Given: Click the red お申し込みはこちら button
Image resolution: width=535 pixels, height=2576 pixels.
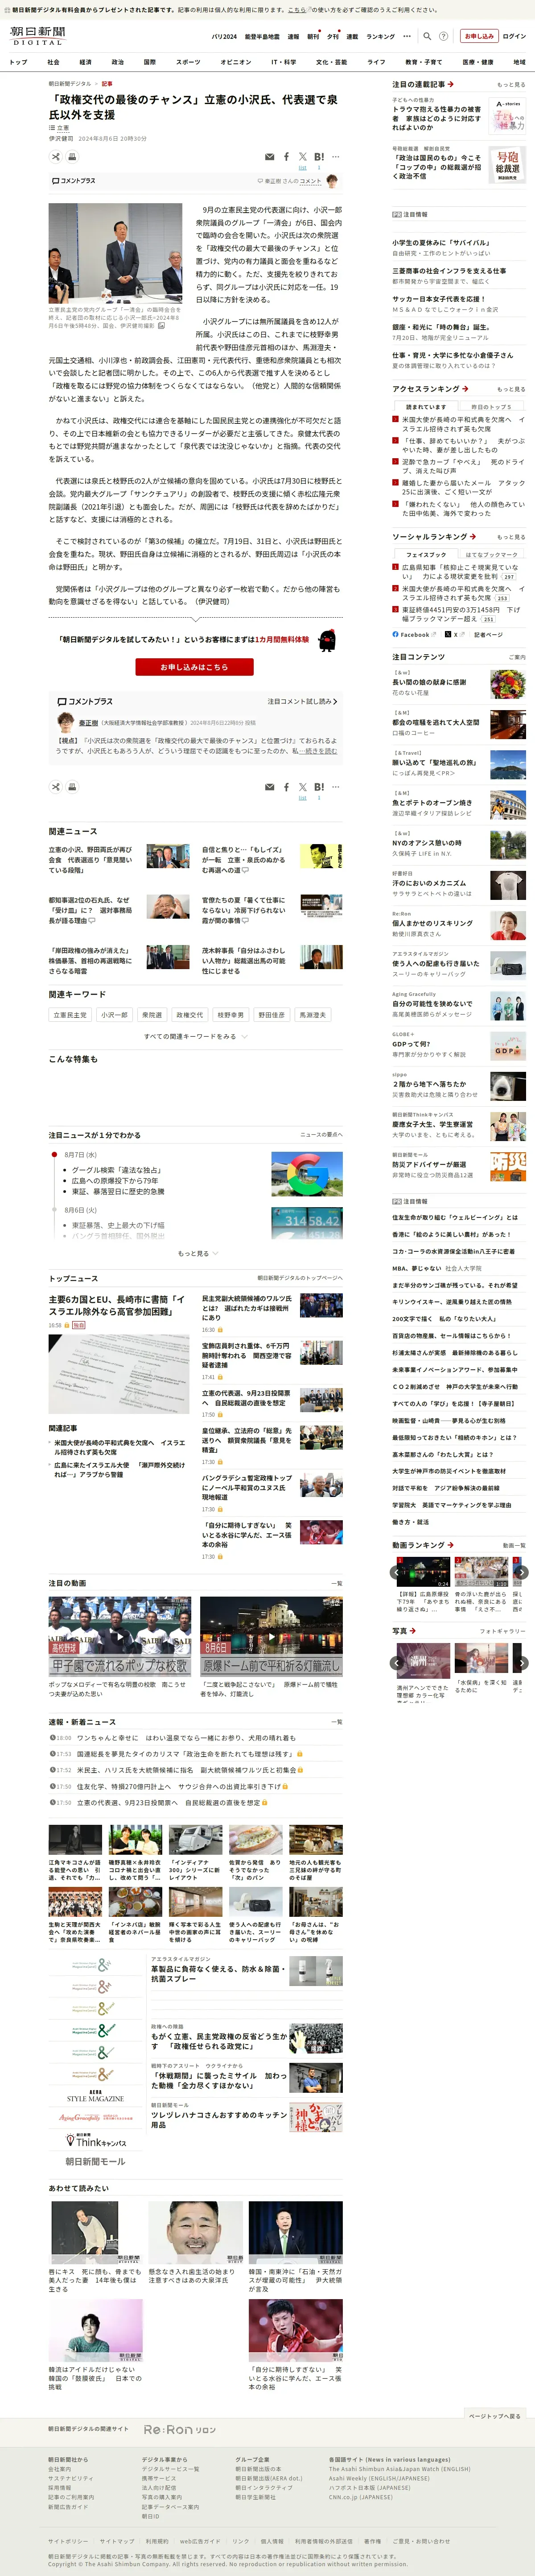Looking at the screenshot, I should click(195, 667).
